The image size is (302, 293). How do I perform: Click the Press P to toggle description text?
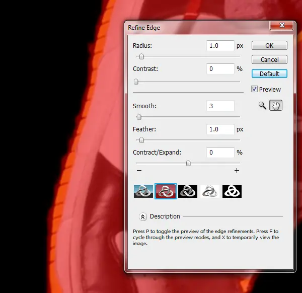point(206,237)
